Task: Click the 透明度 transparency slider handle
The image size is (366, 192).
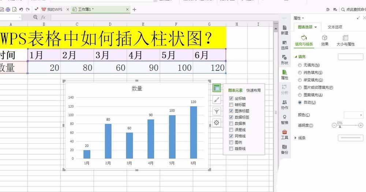Action: tap(340, 126)
